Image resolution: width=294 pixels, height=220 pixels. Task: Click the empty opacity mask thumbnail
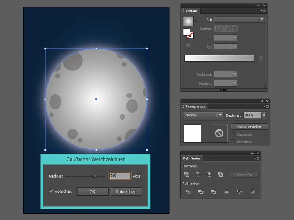tap(219, 133)
